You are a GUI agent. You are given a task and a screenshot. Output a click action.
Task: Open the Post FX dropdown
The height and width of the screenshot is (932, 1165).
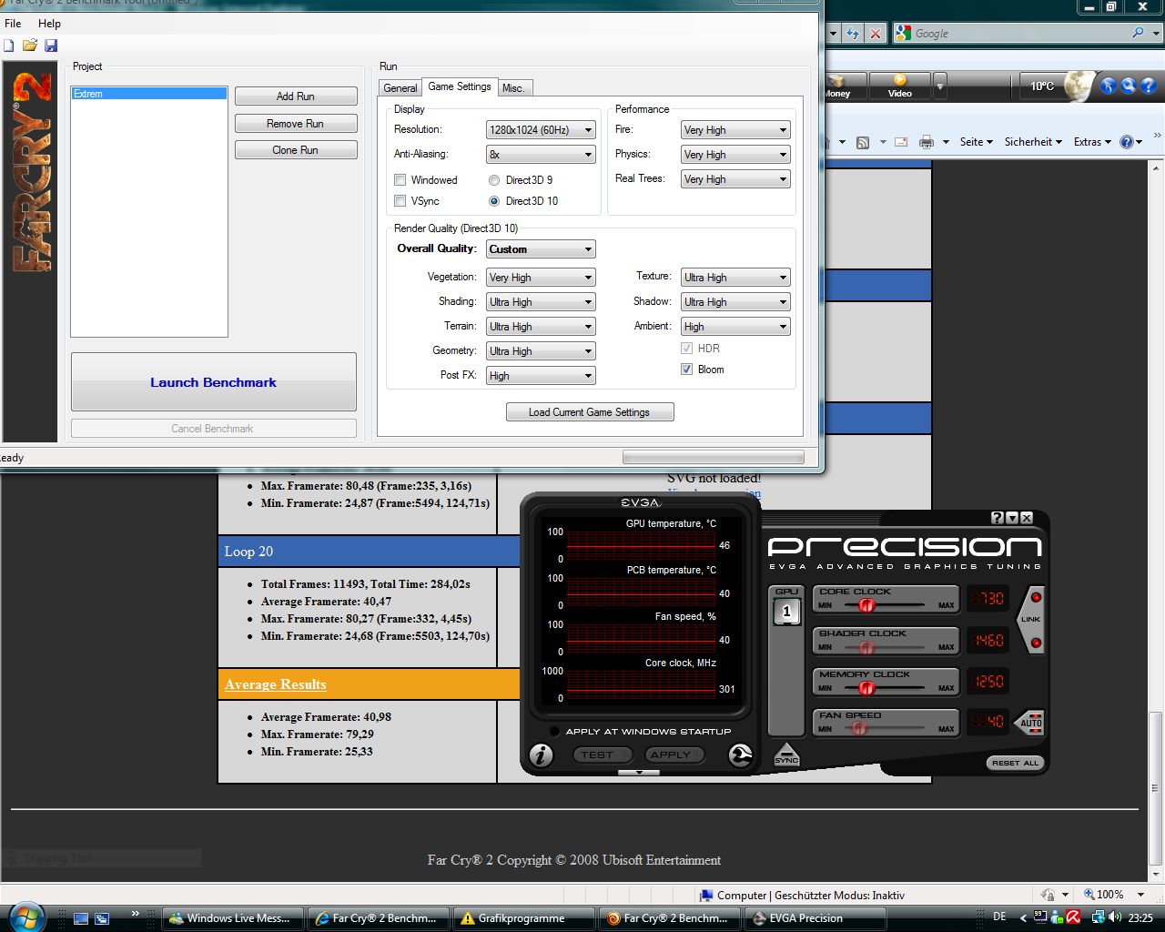[x=541, y=376]
